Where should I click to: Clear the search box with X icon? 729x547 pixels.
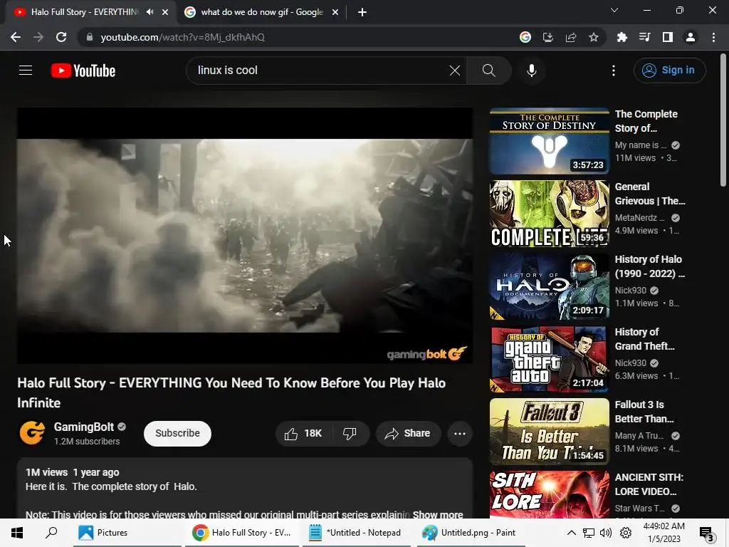pyautogui.click(x=455, y=71)
